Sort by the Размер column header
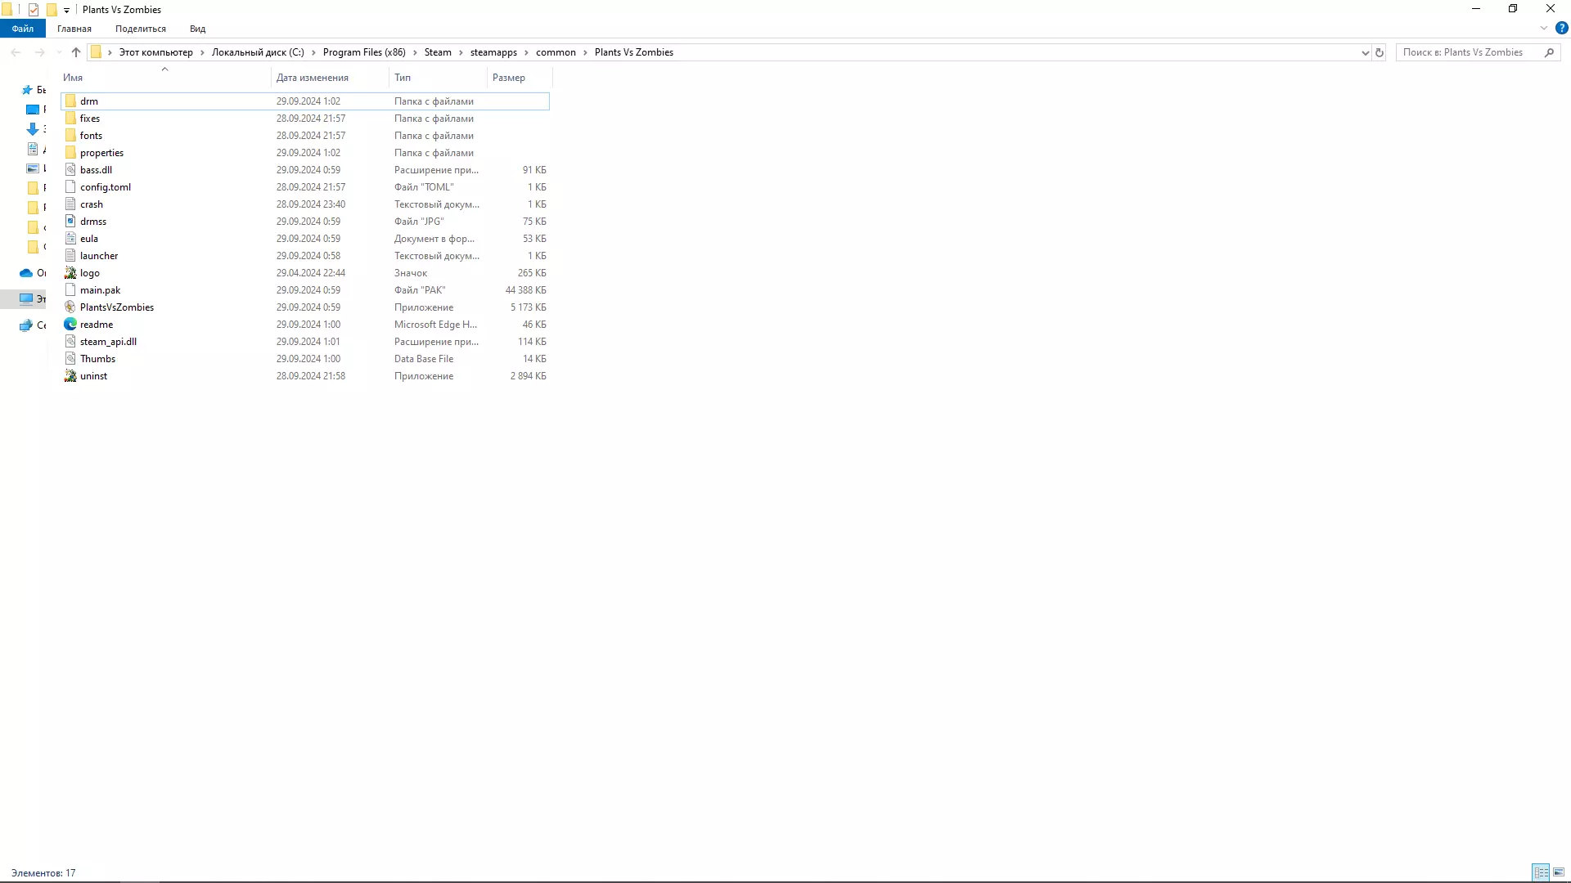The image size is (1571, 883). click(509, 78)
